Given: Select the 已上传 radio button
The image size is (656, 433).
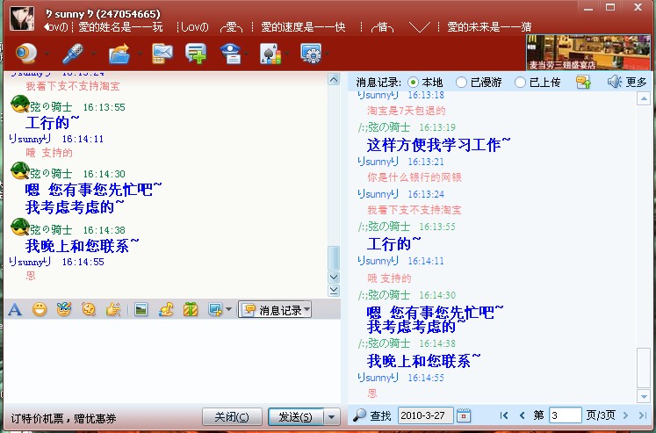Looking at the screenshot, I should [x=520, y=83].
